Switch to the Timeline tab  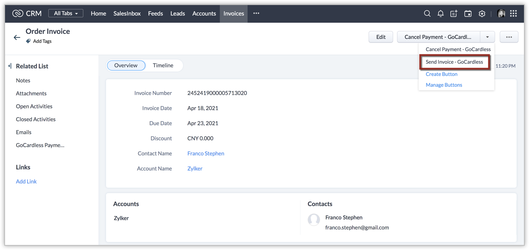tap(163, 65)
